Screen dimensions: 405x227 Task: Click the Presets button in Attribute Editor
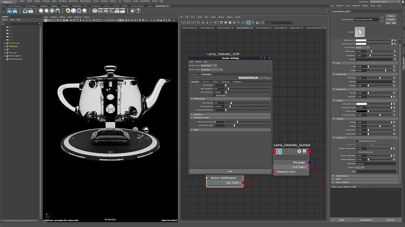391,20
